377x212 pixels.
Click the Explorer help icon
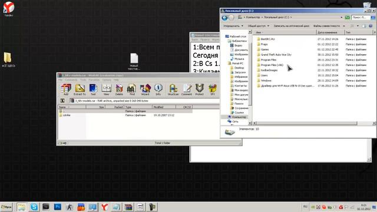[x=371, y=26]
